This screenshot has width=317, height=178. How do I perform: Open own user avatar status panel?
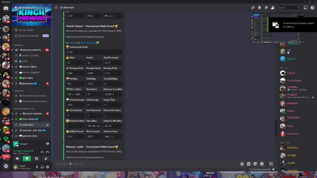[x=16, y=167]
